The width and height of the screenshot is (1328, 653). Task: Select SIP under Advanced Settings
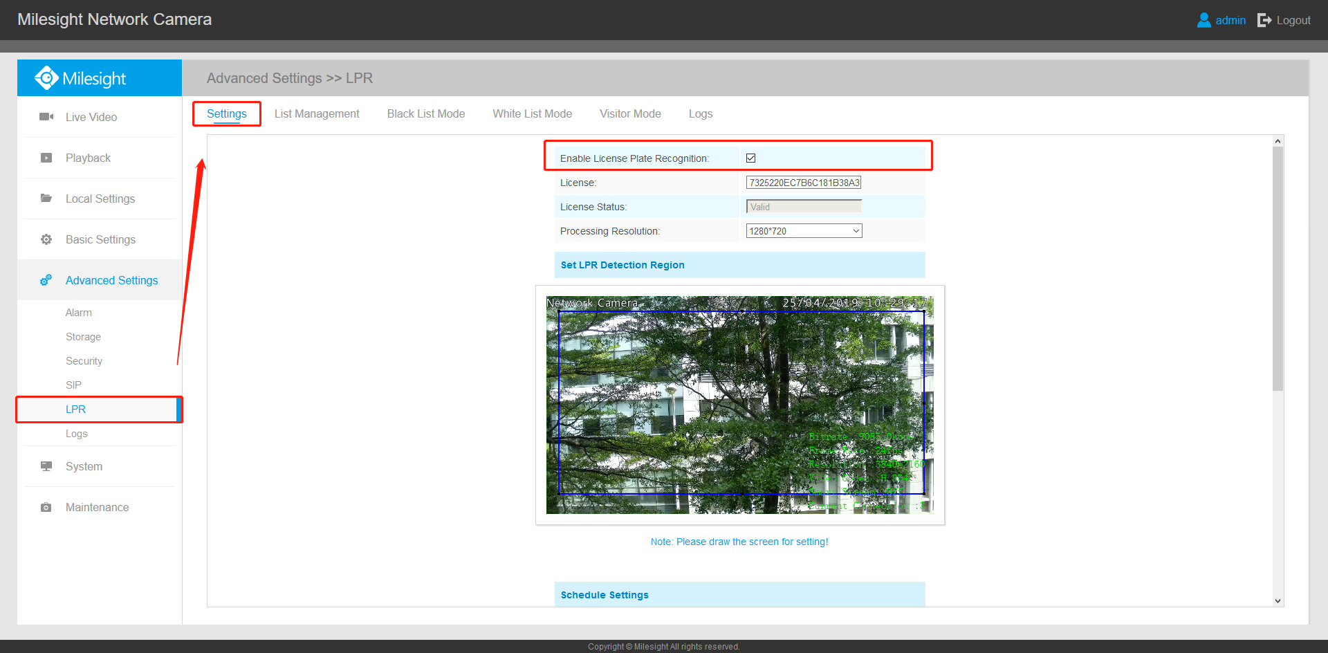(73, 385)
